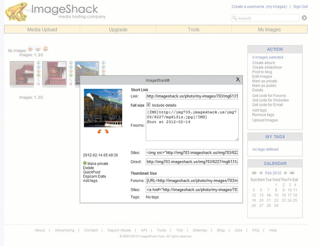Jump forward a year in calendar
Screen dimensions: 319x246
click(292, 173)
